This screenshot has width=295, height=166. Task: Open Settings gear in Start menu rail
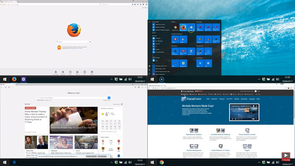pos(149,70)
